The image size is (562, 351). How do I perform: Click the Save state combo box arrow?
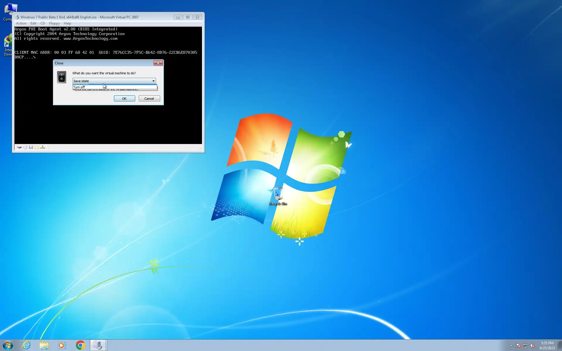tap(153, 81)
